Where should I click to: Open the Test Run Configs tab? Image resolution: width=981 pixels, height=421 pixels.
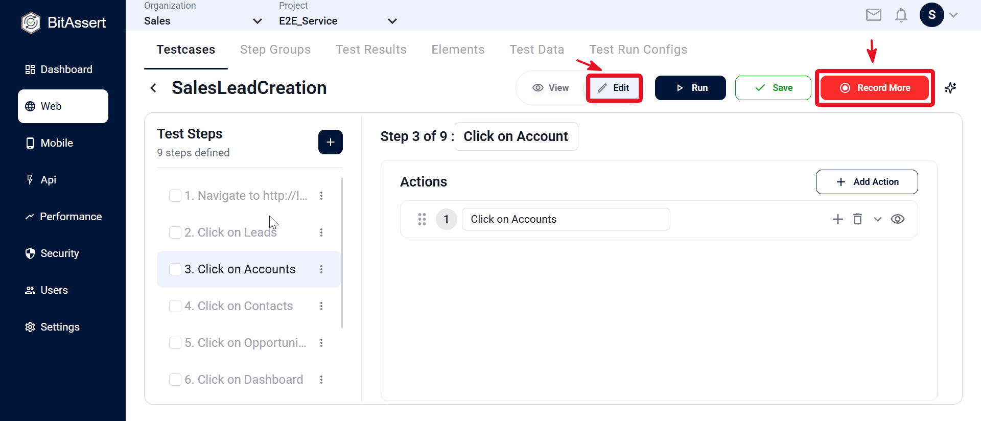(638, 50)
